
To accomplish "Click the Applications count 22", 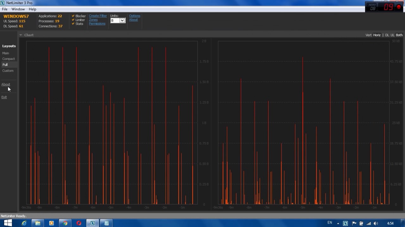I will [60, 16].
